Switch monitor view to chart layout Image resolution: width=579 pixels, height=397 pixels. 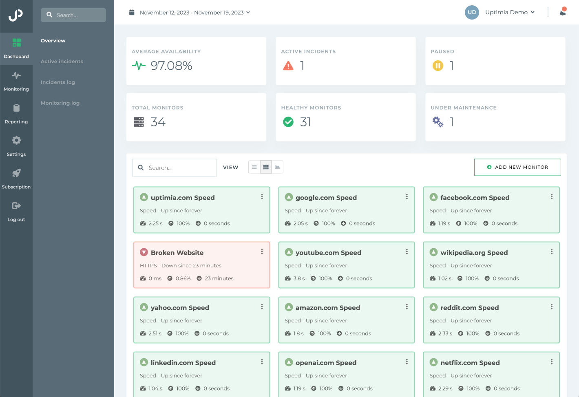click(x=278, y=167)
